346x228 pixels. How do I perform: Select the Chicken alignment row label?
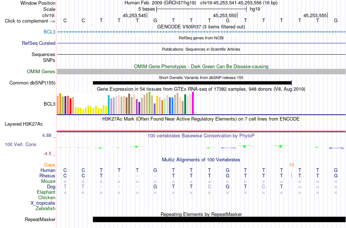click(x=47, y=197)
